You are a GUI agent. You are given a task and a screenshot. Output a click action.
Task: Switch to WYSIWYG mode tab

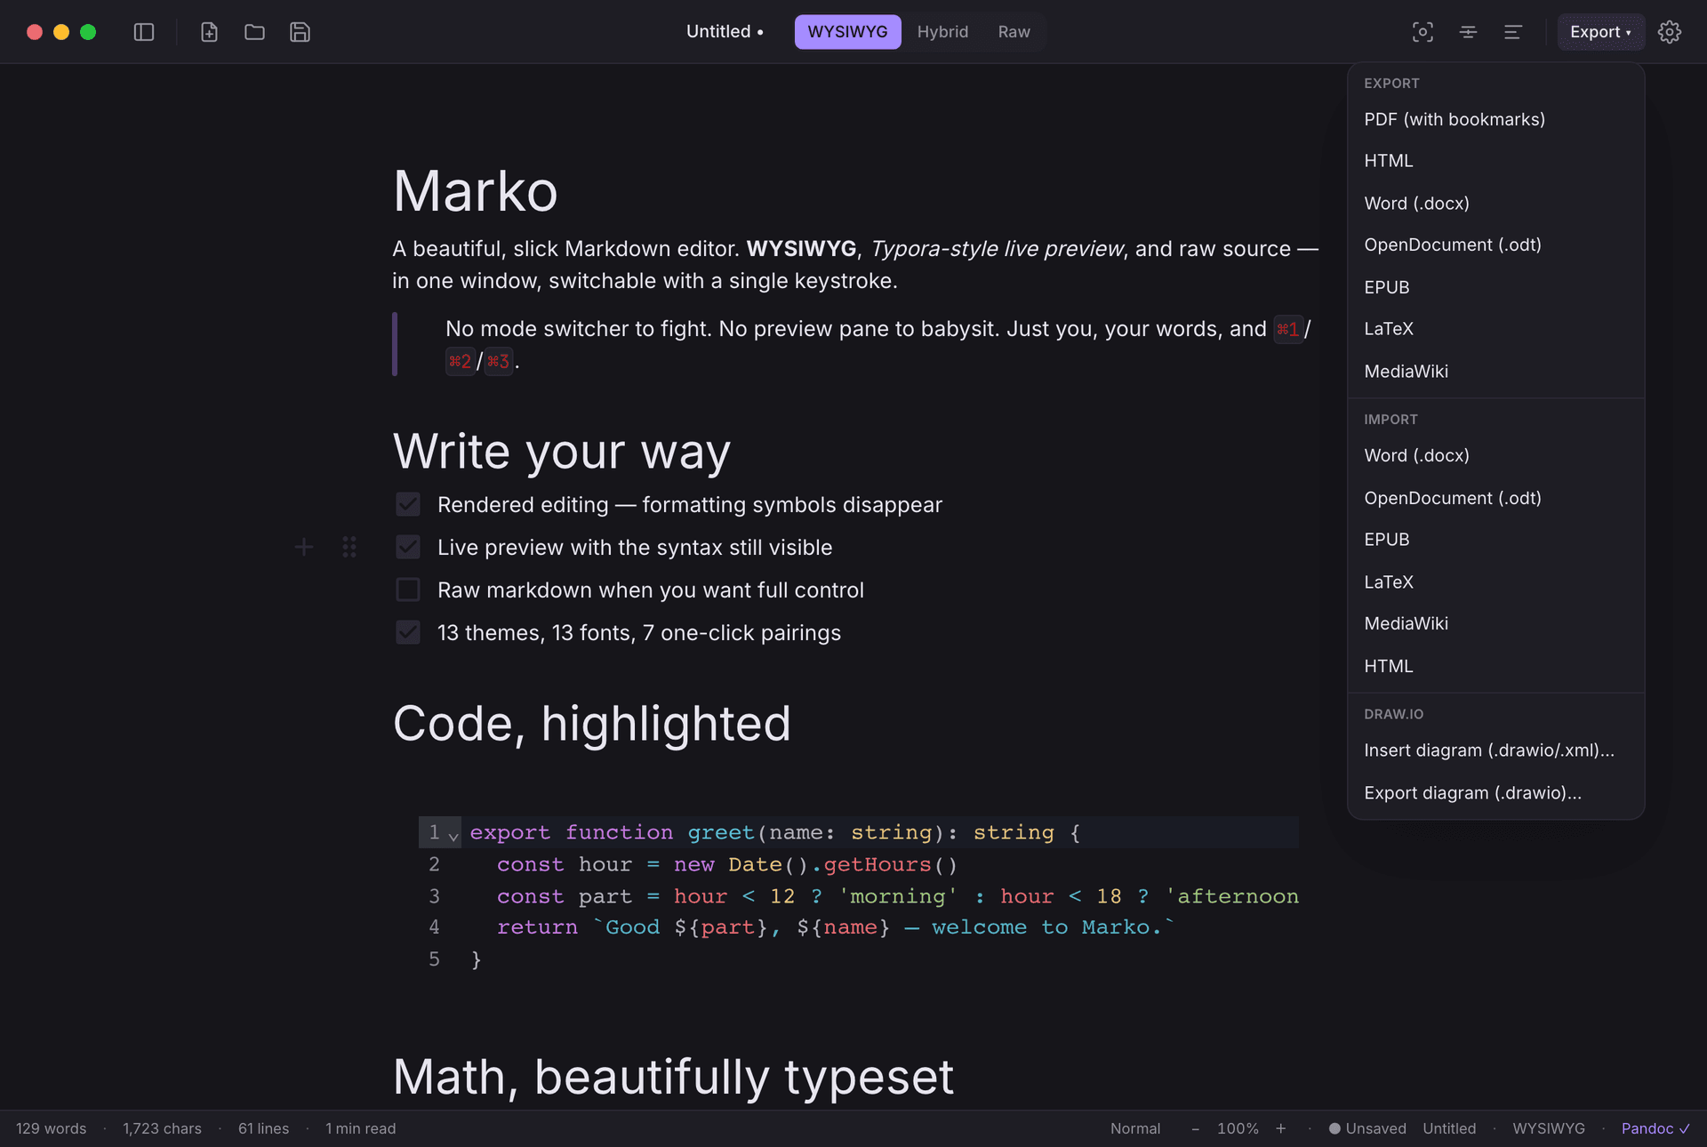click(847, 32)
